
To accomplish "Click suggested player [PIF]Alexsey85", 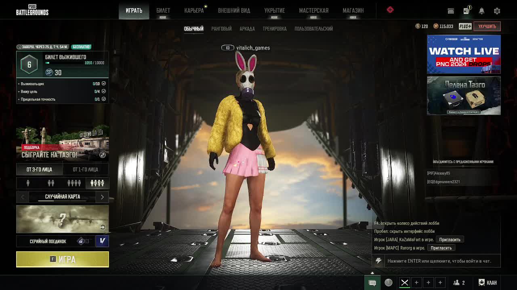I will pyautogui.click(x=439, y=173).
